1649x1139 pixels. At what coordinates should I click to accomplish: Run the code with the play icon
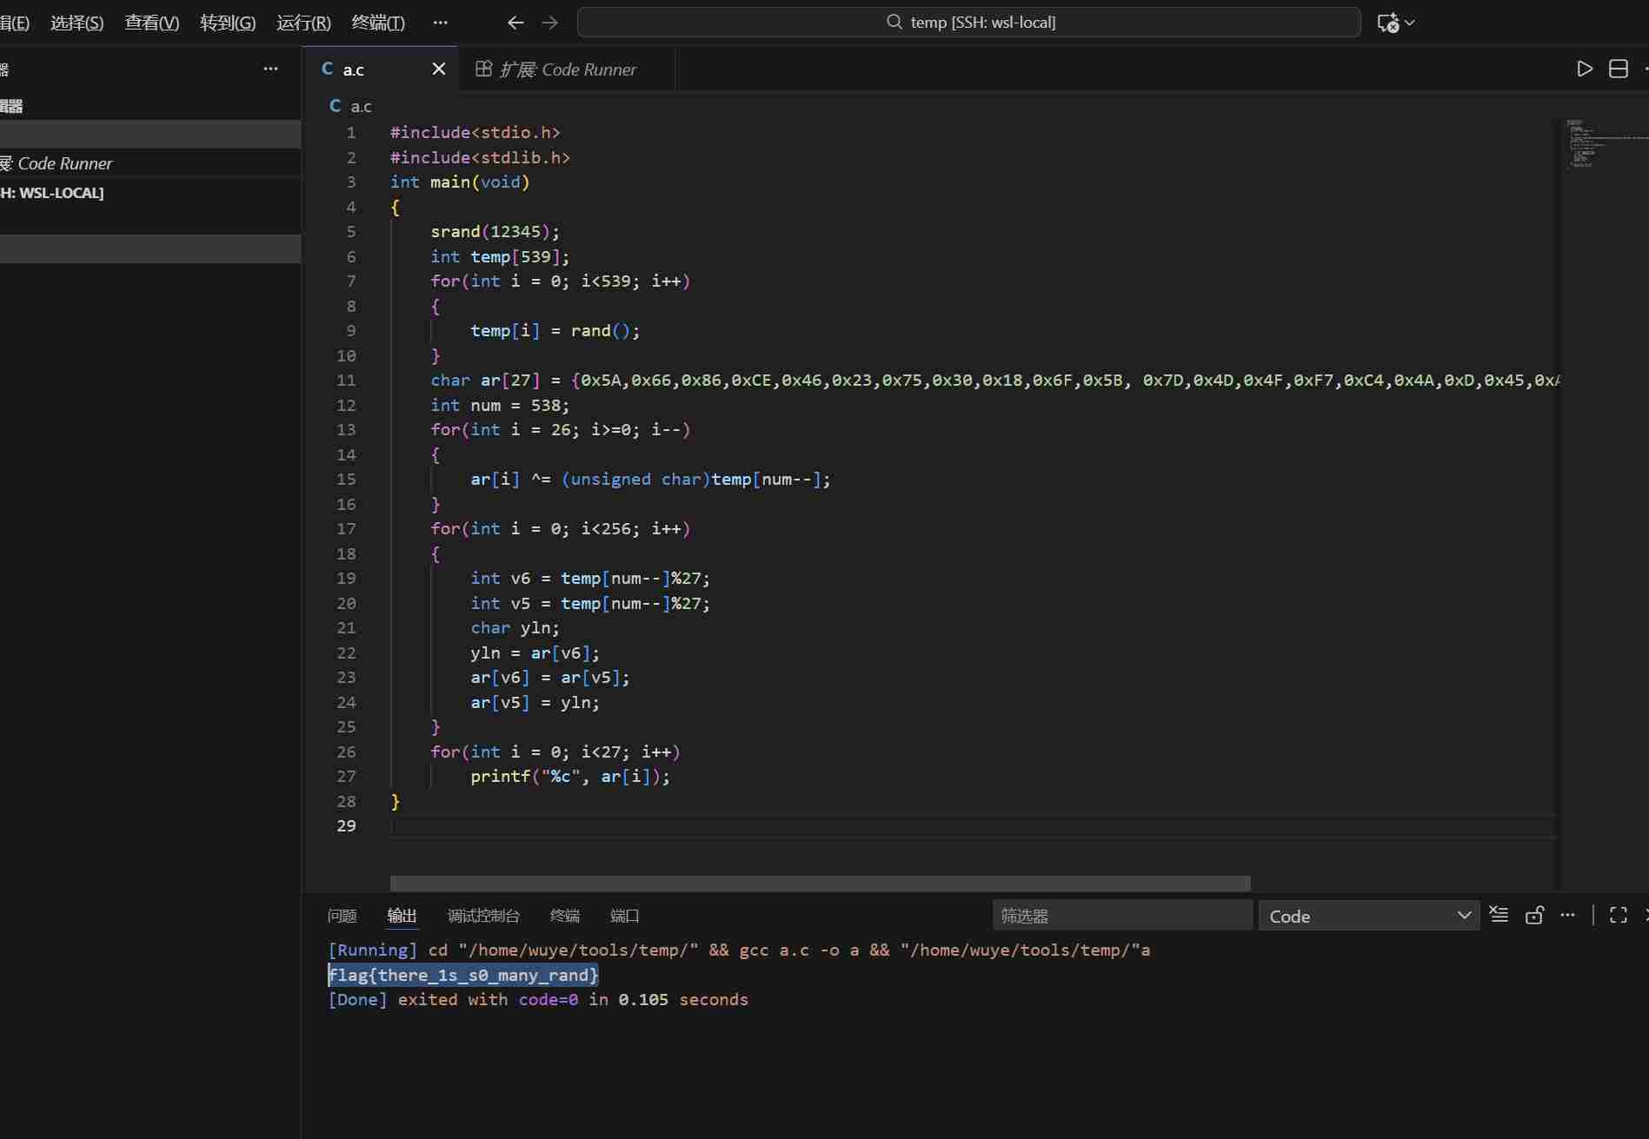coord(1584,69)
